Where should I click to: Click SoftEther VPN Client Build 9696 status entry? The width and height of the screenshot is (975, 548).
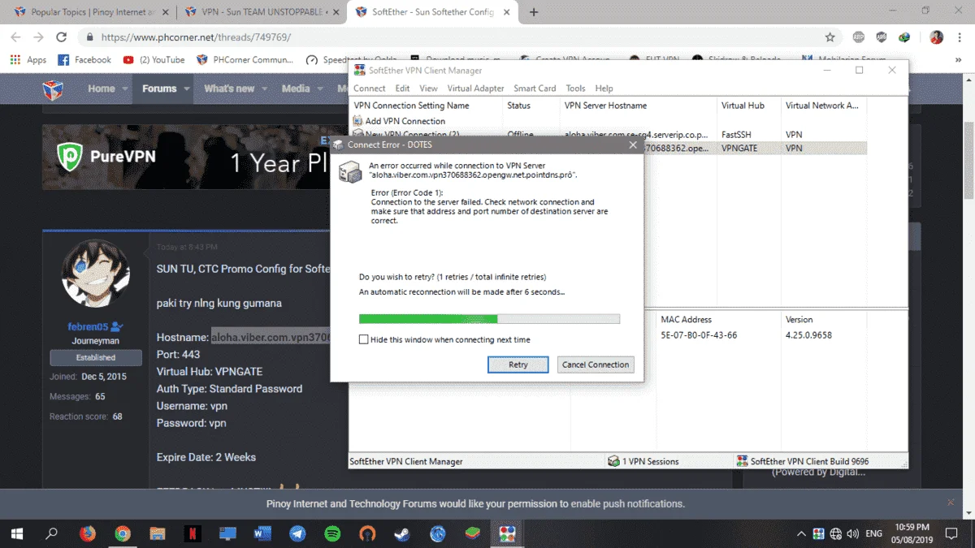[803, 461]
